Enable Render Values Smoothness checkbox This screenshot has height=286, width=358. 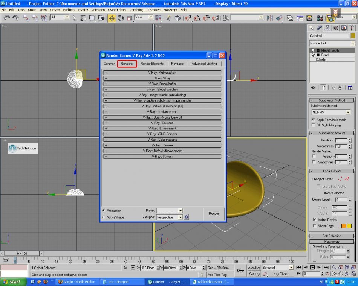click(314, 162)
